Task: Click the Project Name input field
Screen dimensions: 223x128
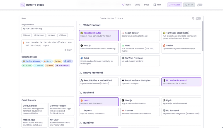Action: pyautogui.click(x=48, y=29)
